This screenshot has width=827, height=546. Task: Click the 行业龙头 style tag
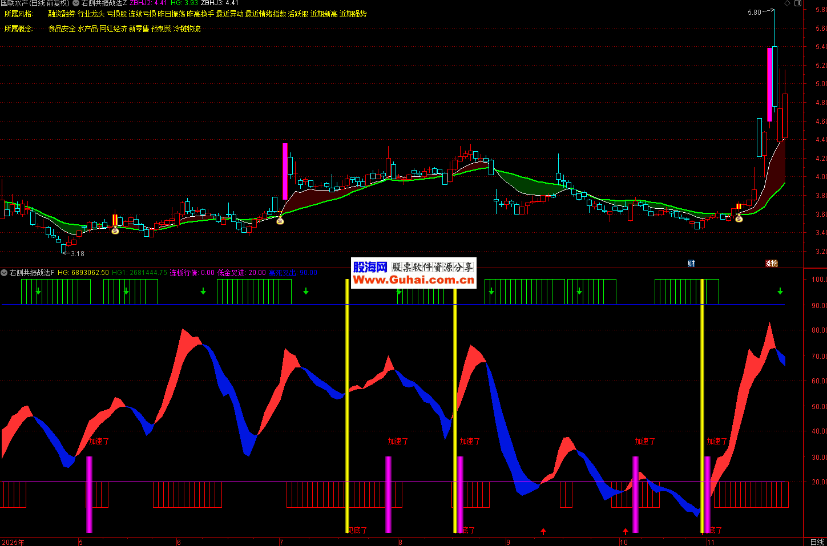[x=91, y=14]
